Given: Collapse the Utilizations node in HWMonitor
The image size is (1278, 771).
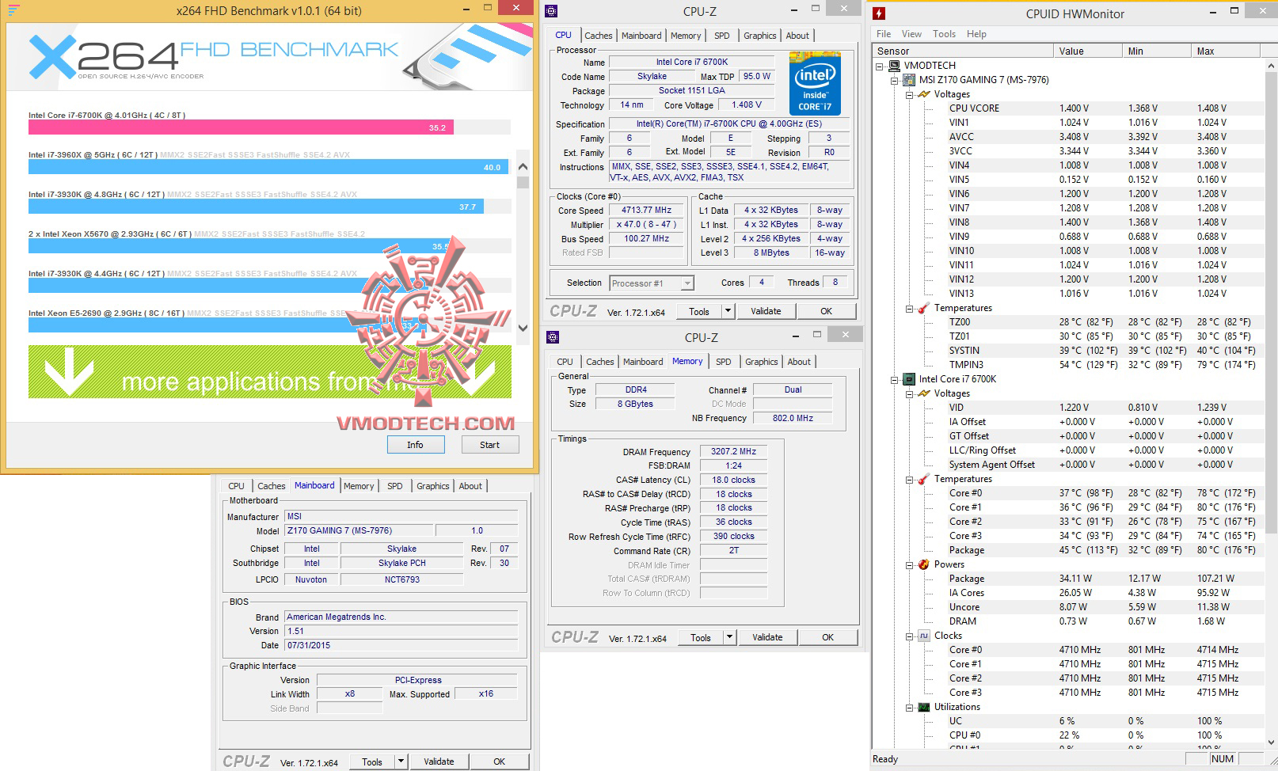Looking at the screenshot, I should click(909, 707).
